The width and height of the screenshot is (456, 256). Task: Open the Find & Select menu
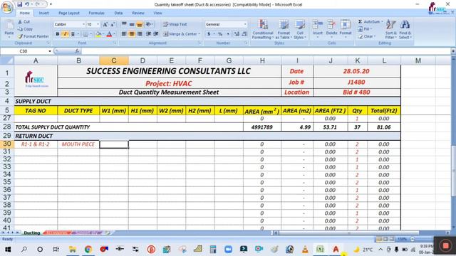point(405,29)
